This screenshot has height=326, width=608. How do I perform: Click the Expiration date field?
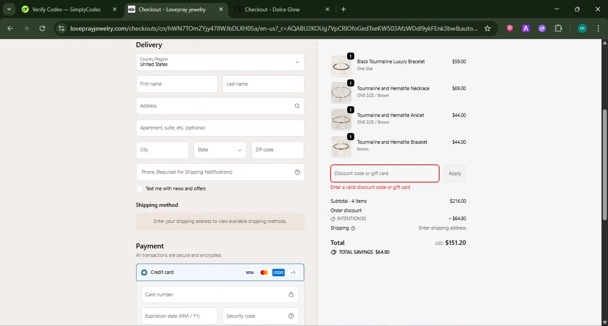tap(179, 316)
